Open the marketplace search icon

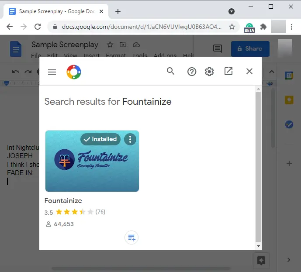pyautogui.click(x=170, y=71)
